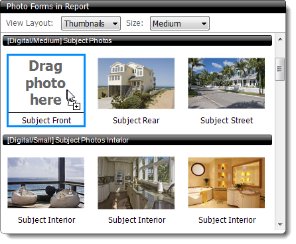Click the [Digital/Medium] Subject Photos section header
The width and height of the screenshot is (296, 244).
pyautogui.click(x=137, y=40)
